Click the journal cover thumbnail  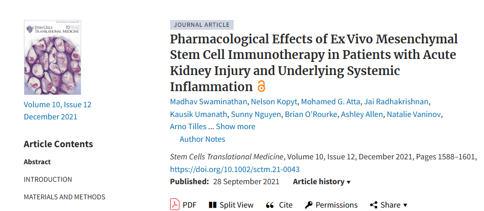coord(52,57)
